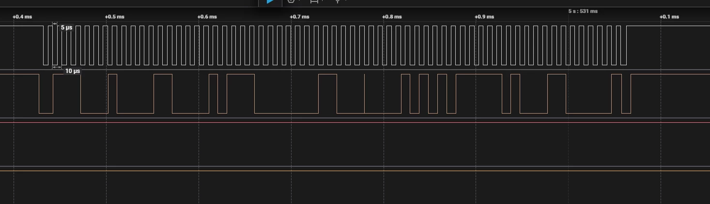Click the +0.4 ms timeline label
The width and height of the screenshot is (710, 204).
point(22,17)
